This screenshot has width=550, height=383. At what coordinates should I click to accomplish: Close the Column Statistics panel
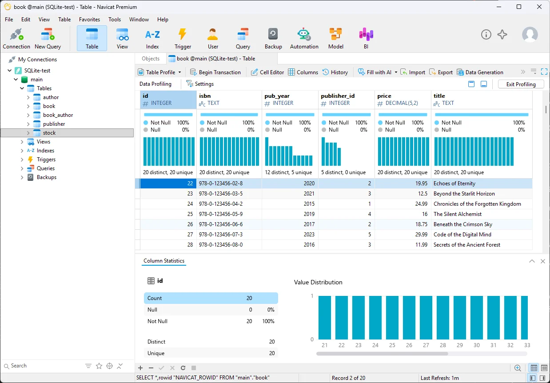(x=543, y=261)
